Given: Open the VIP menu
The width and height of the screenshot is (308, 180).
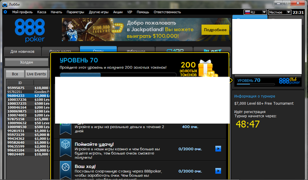Looking at the screenshot, I should pos(130,12).
